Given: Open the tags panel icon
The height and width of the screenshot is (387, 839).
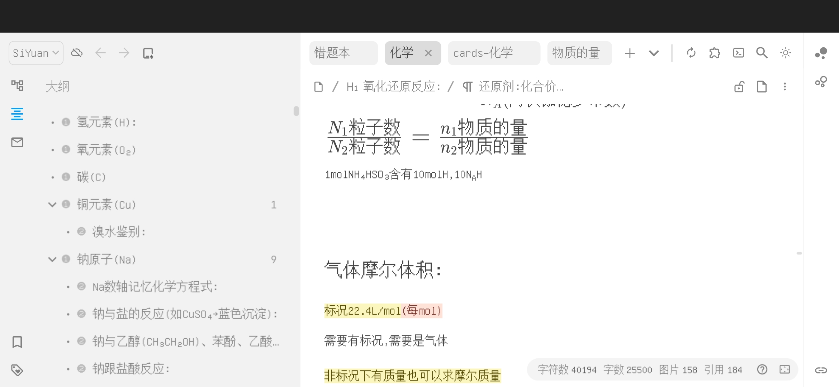Looking at the screenshot, I should tap(17, 370).
